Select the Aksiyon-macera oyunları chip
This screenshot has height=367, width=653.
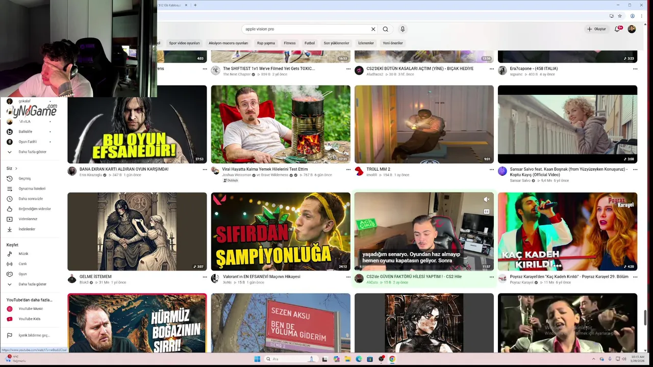click(x=228, y=43)
